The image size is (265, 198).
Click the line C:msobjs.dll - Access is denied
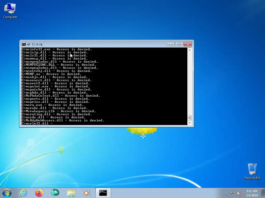(55, 77)
